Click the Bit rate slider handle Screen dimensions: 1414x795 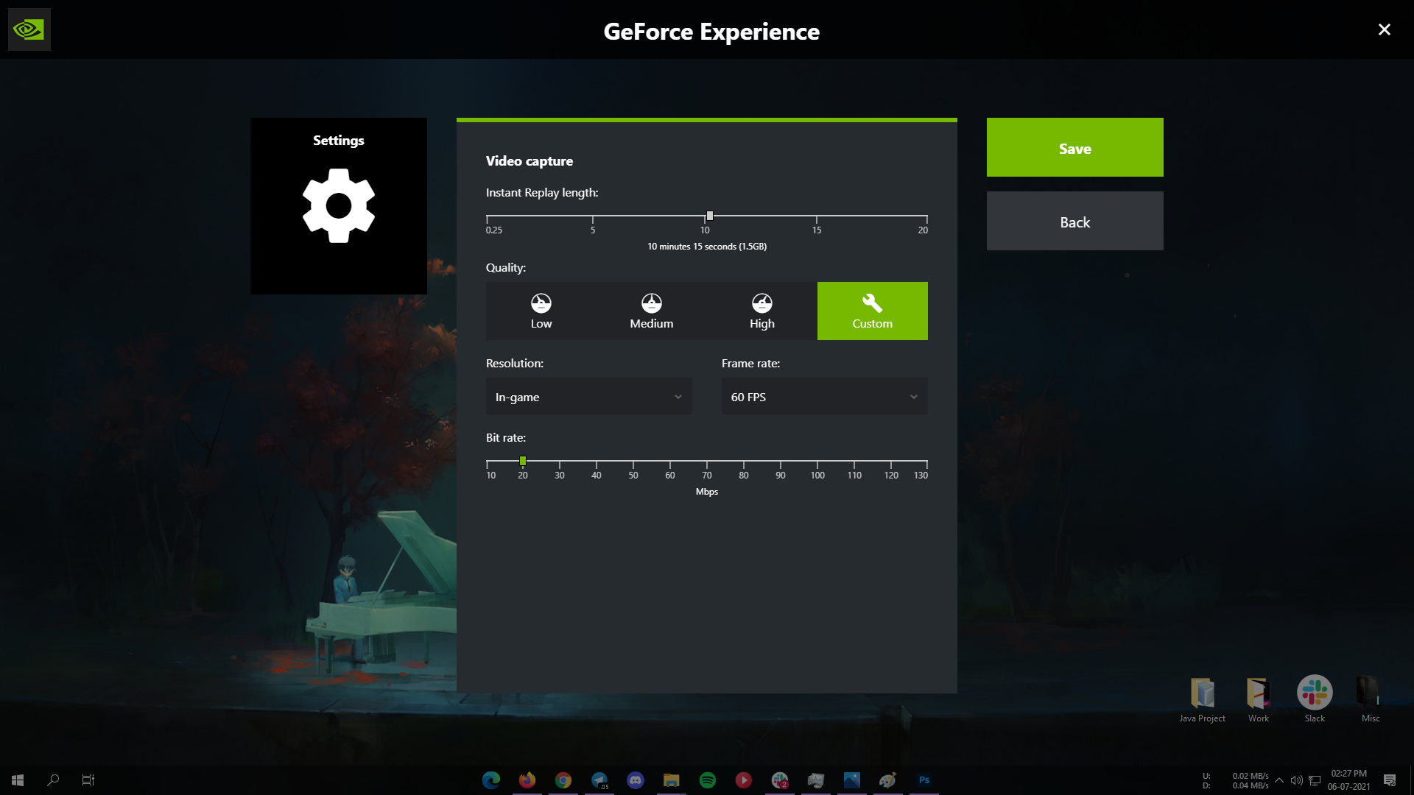523,461
